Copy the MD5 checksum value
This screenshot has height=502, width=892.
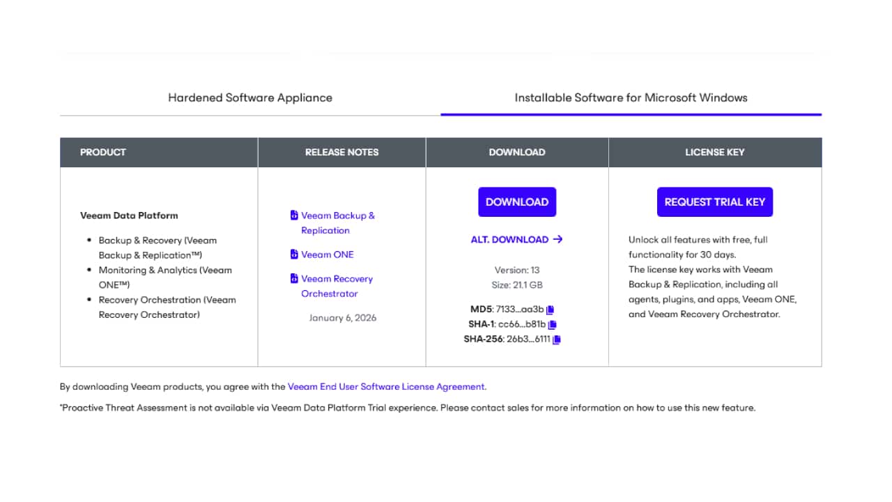(550, 309)
